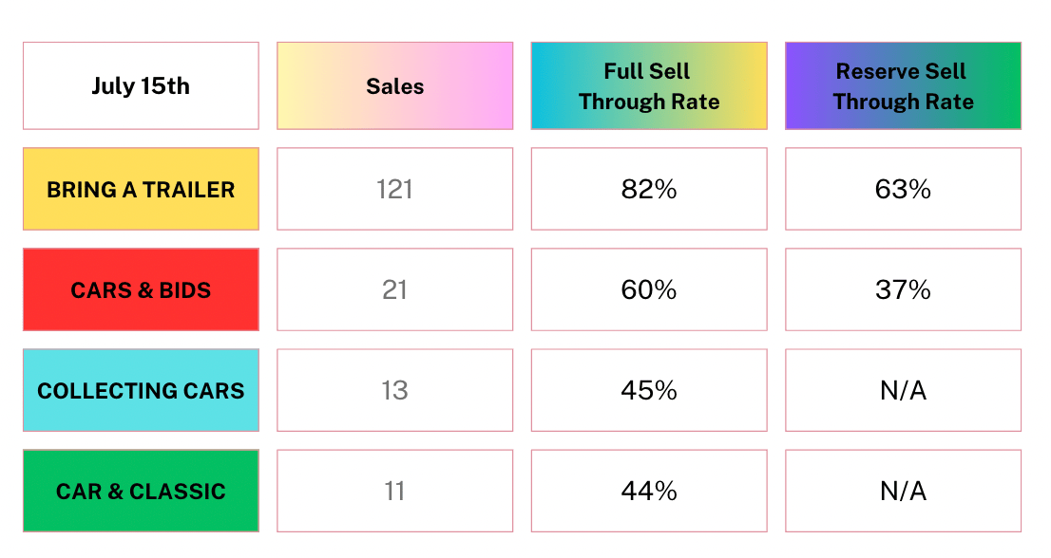Select the red Cars & Bids label
The image size is (1051, 558).
click(141, 289)
